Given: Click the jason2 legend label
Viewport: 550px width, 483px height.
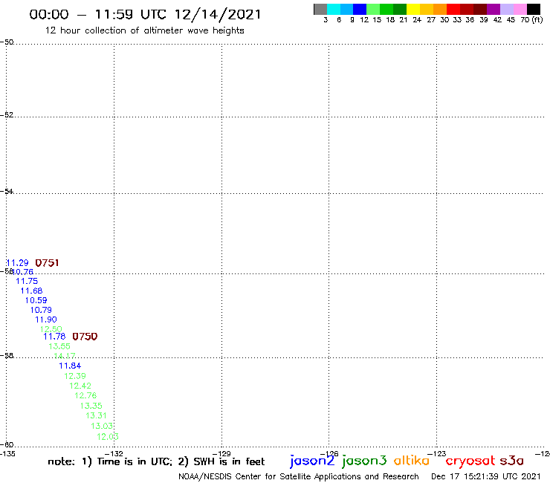Looking at the screenshot, I should (x=312, y=461).
